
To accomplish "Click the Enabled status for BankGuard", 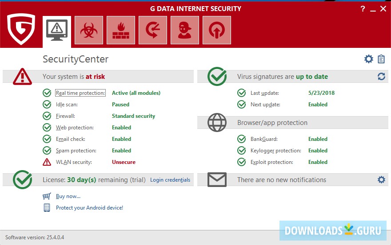I will (x=318, y=139).
